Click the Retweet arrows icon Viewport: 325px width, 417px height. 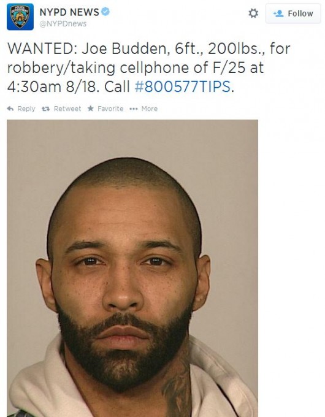46,109
